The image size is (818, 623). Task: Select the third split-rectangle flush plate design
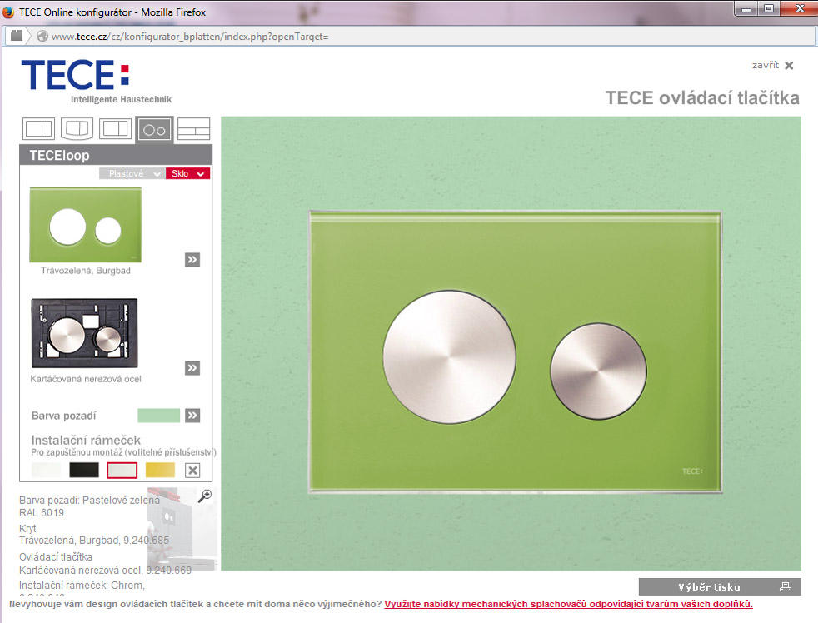[115, 129]
